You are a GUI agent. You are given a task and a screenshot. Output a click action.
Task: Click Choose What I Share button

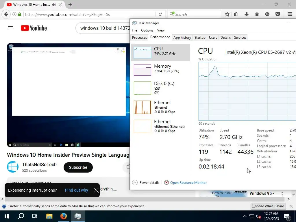click(268, 206)
